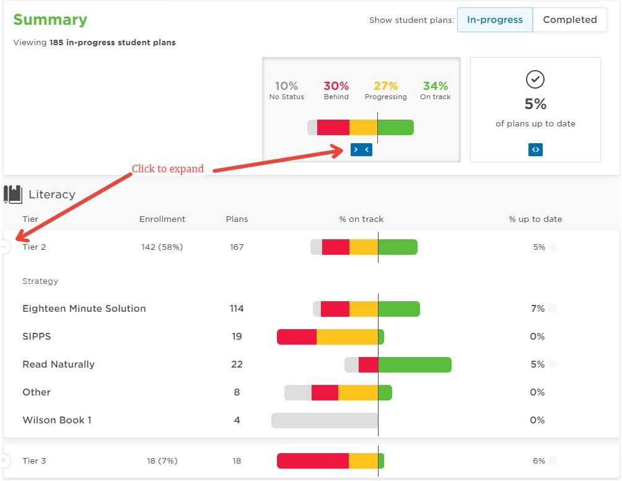Click Tier 3 enrollment 18 (7%)
The image size is (622, 481).
tap(162, 461)
